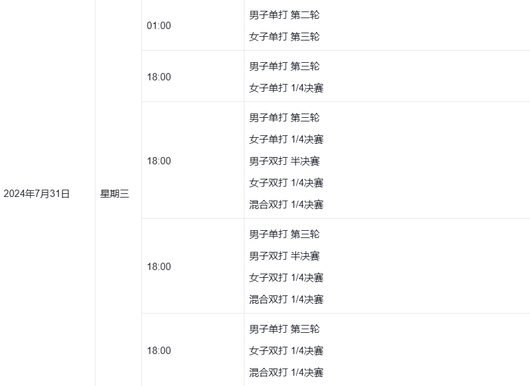Click 18:00 for the three-event session
This screenshot has height=386, width=530.
coord(159,350)
